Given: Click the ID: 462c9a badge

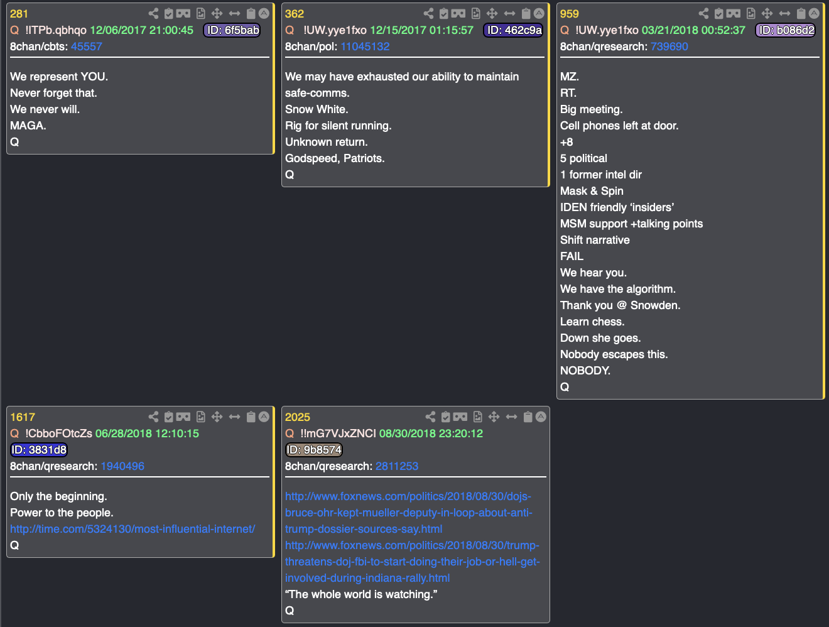Looking at the screenshot, I should [514, 30].
